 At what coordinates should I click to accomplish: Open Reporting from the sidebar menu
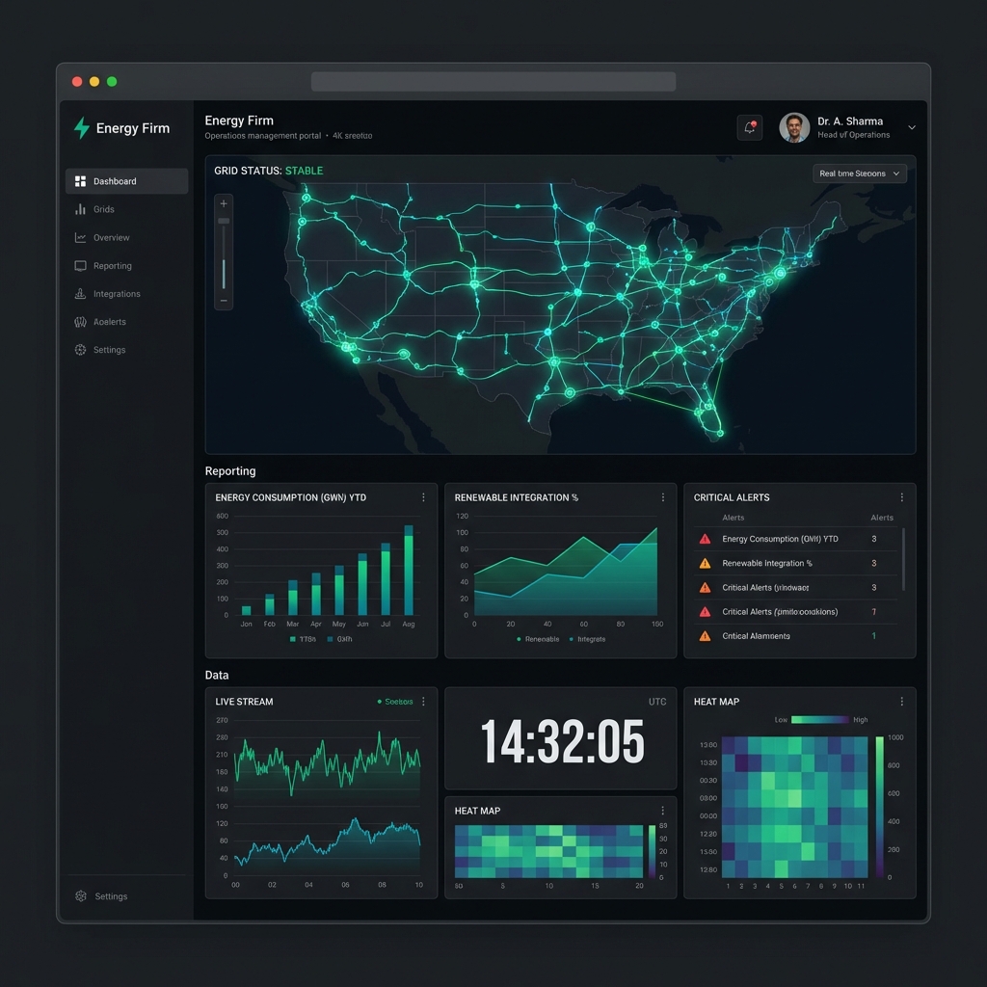pyautogui.click(x=112, y=266)
